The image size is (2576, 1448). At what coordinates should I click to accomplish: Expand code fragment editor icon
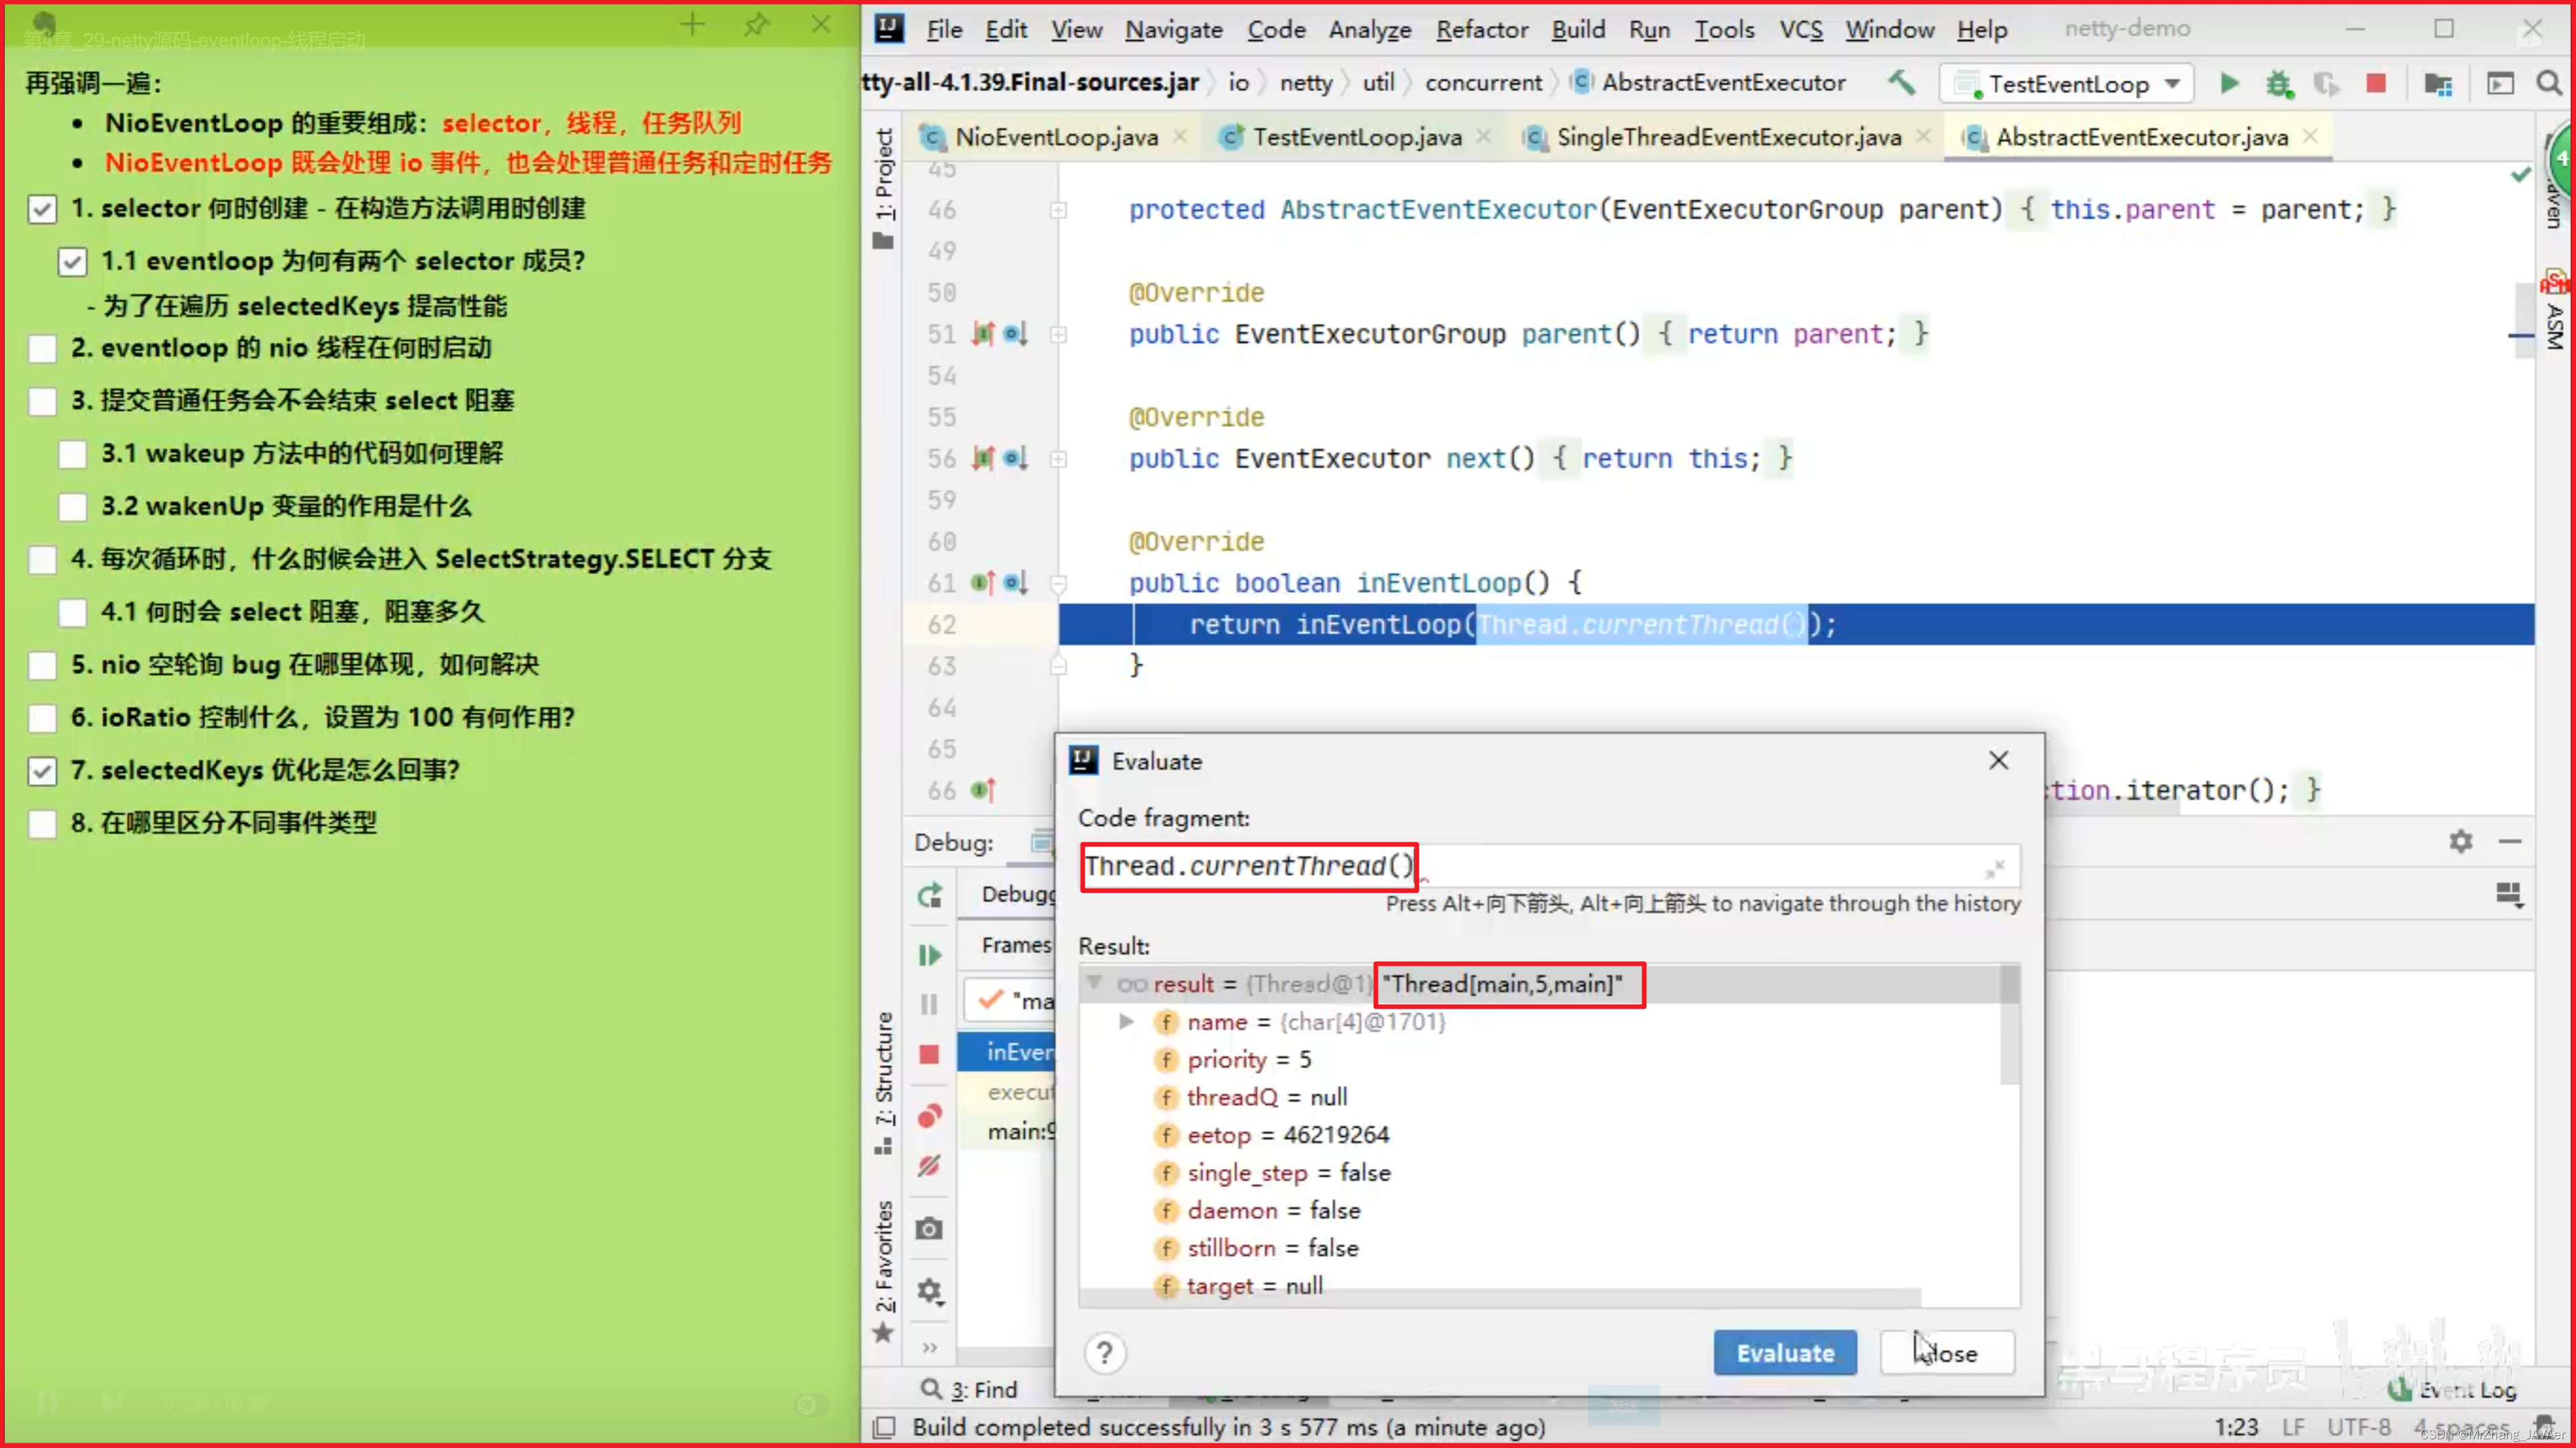1995,868
